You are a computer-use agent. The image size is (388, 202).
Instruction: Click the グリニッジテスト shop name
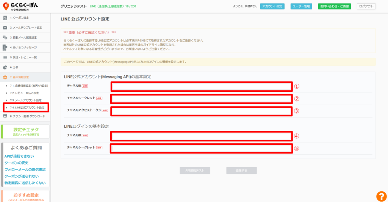pos(74,6)
